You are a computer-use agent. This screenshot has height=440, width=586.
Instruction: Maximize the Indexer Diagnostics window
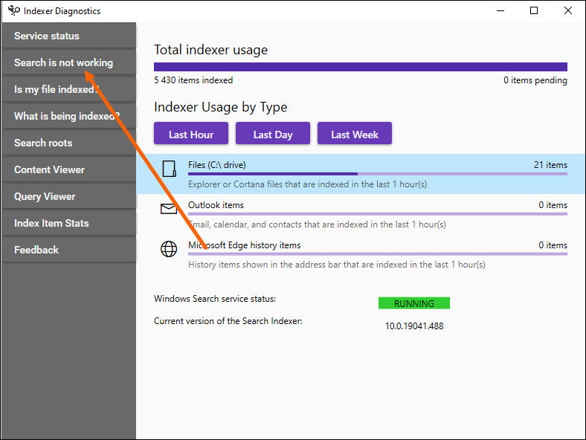[534, 10]
